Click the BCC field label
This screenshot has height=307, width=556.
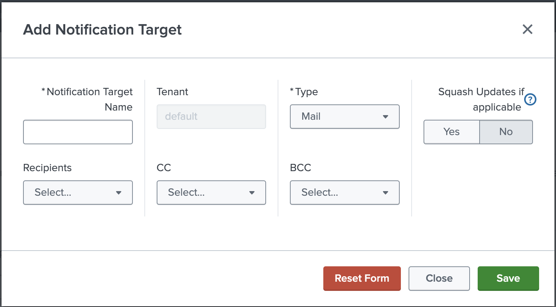(x=301, y=168)
